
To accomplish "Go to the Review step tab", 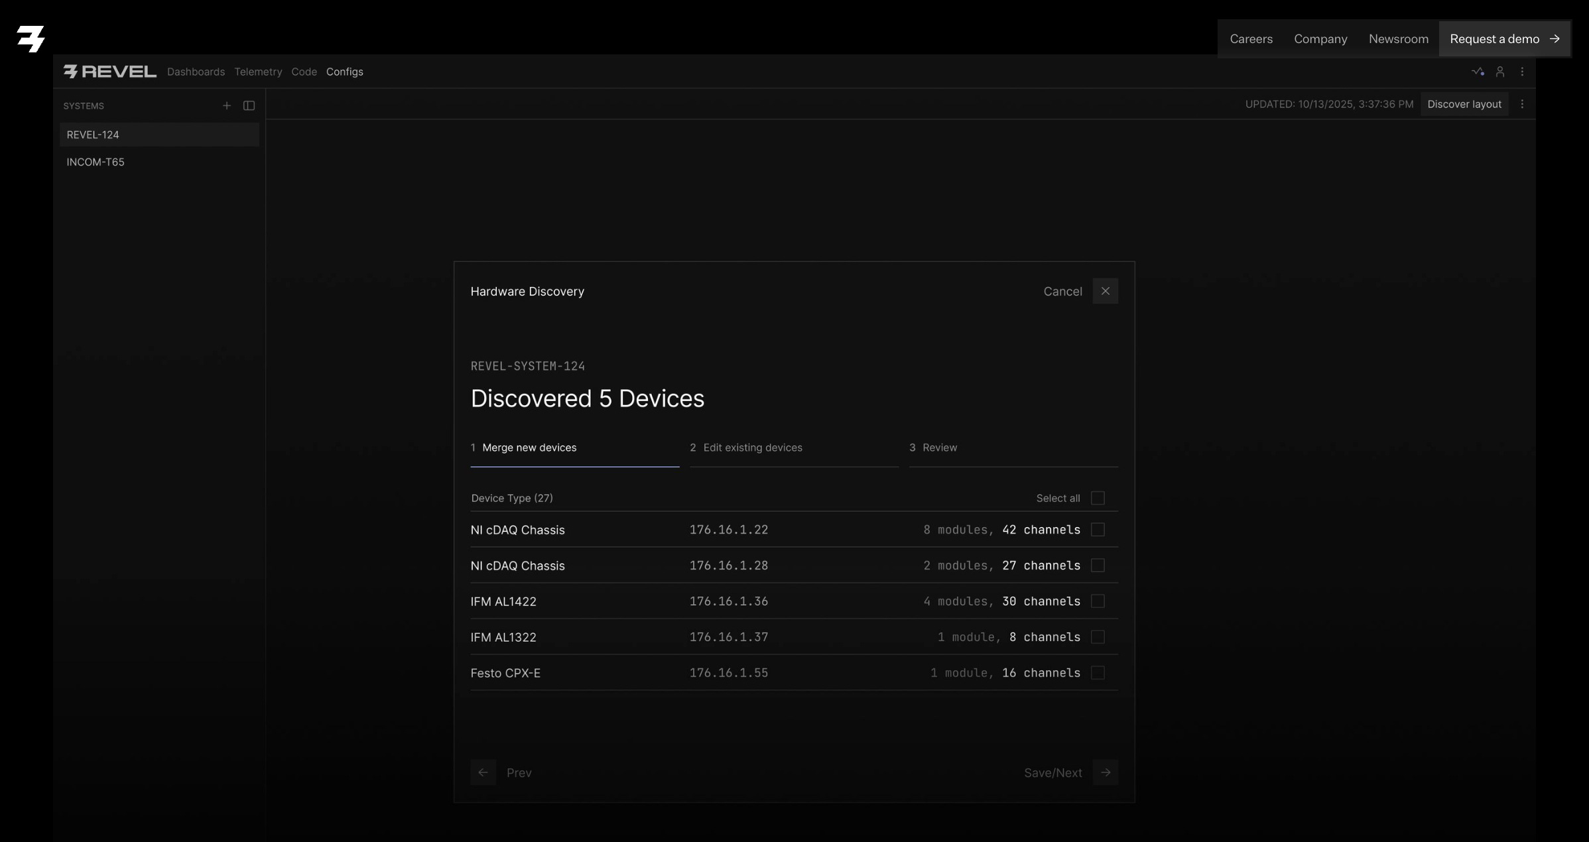I will pyautogui.click(x=940, y=448).
